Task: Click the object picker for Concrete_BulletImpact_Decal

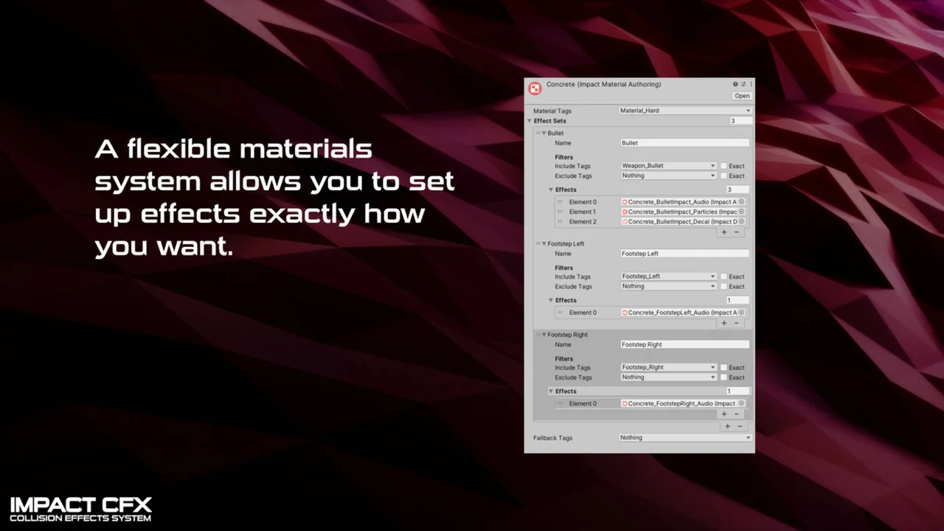Action: point(741,221)
